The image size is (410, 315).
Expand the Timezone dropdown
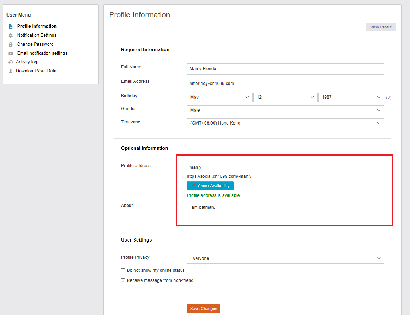pos(285,123)
